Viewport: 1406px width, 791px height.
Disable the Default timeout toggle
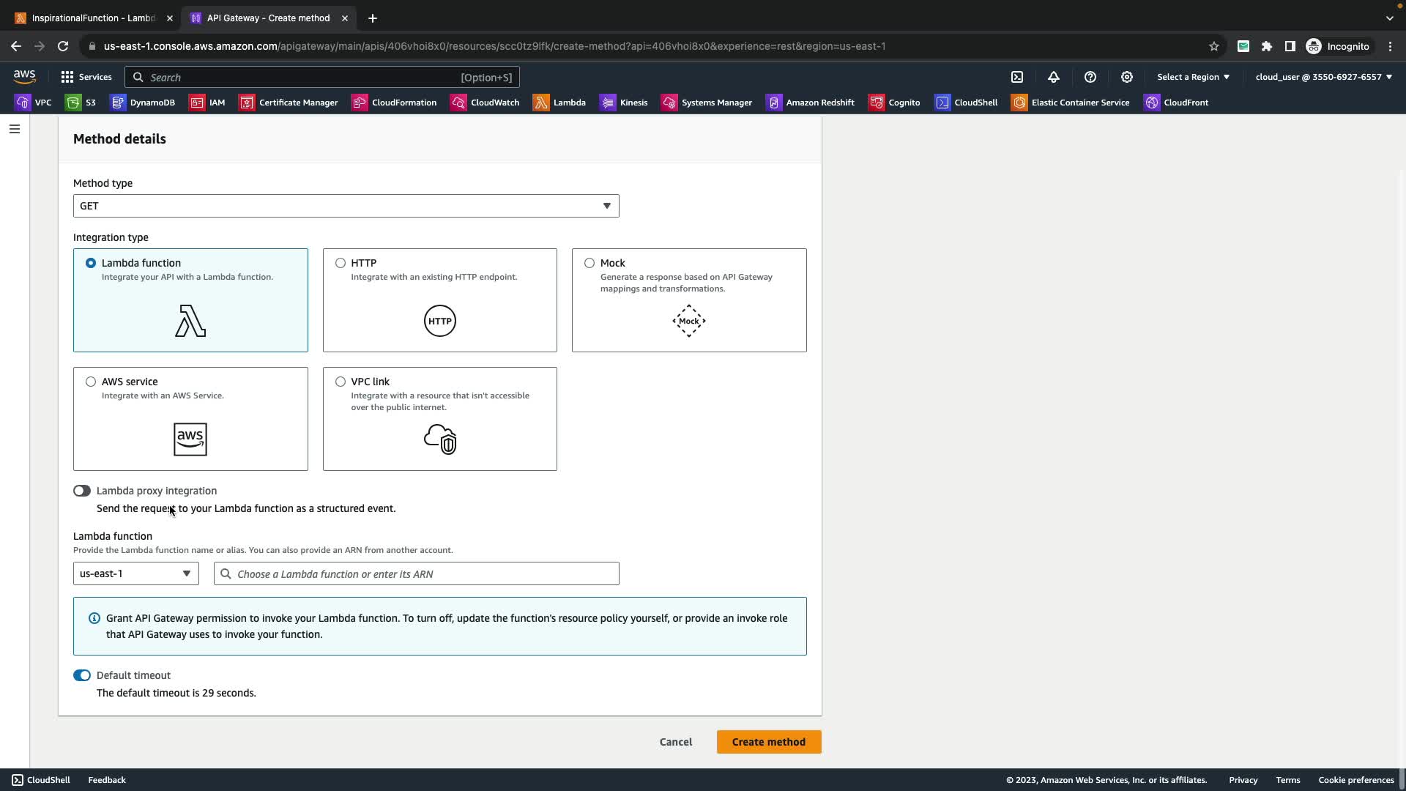[82, 675]
